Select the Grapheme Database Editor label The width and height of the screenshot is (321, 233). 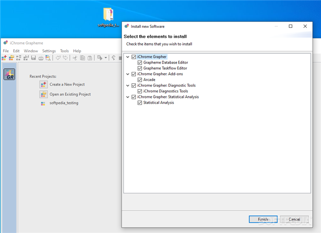click(166, 63)
